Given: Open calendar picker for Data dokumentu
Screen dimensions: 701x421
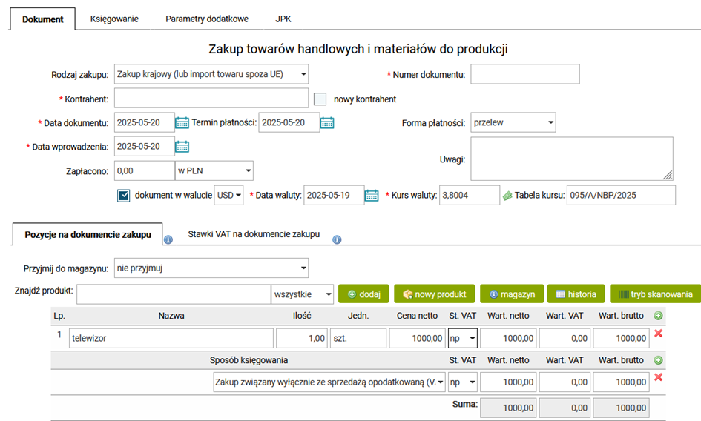Looking at the screenshot, I should (x=182, y=123).
